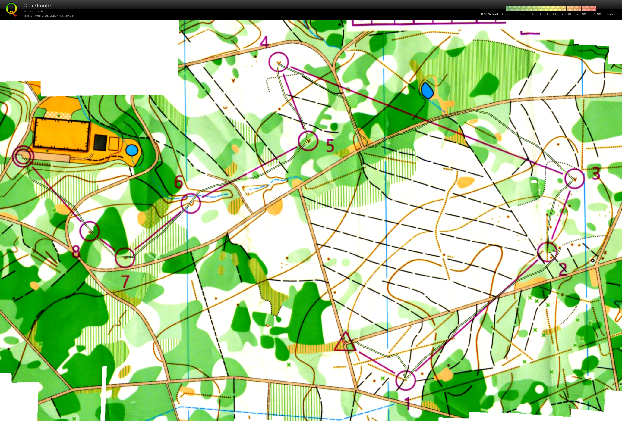
Task: Click control circle 6
Action: 191,203
